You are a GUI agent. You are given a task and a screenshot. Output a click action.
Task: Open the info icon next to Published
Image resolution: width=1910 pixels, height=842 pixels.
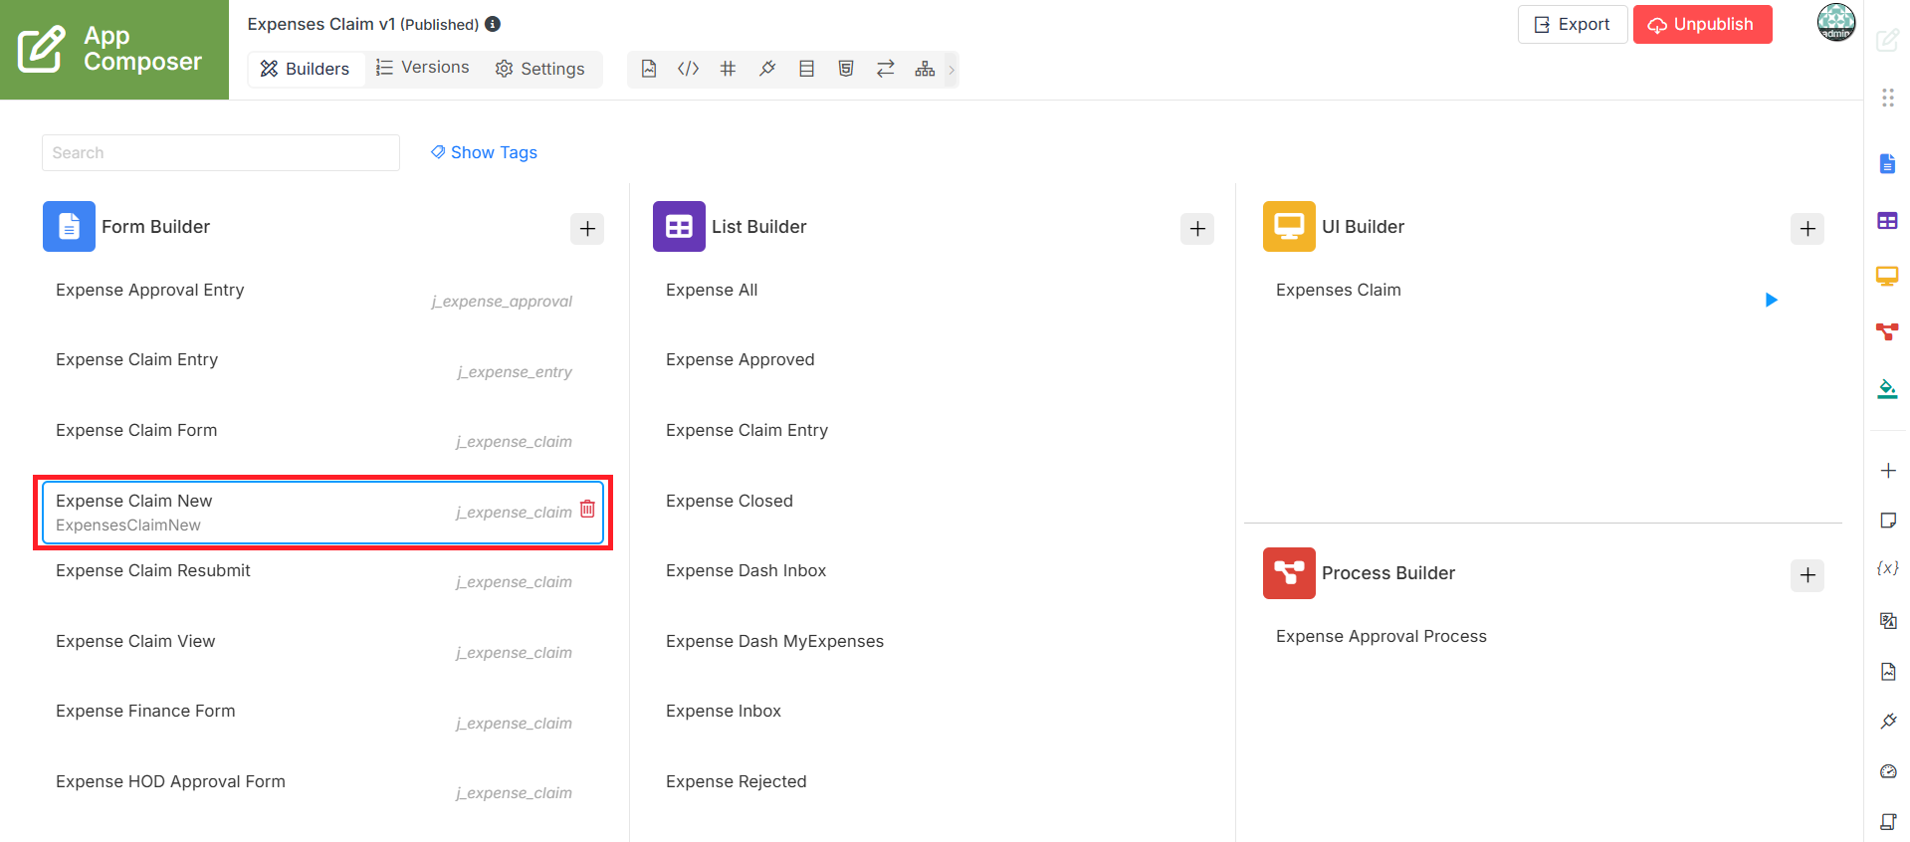pos(493,24)
